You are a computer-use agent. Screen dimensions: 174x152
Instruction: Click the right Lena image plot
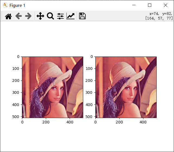tap(126, 87)
